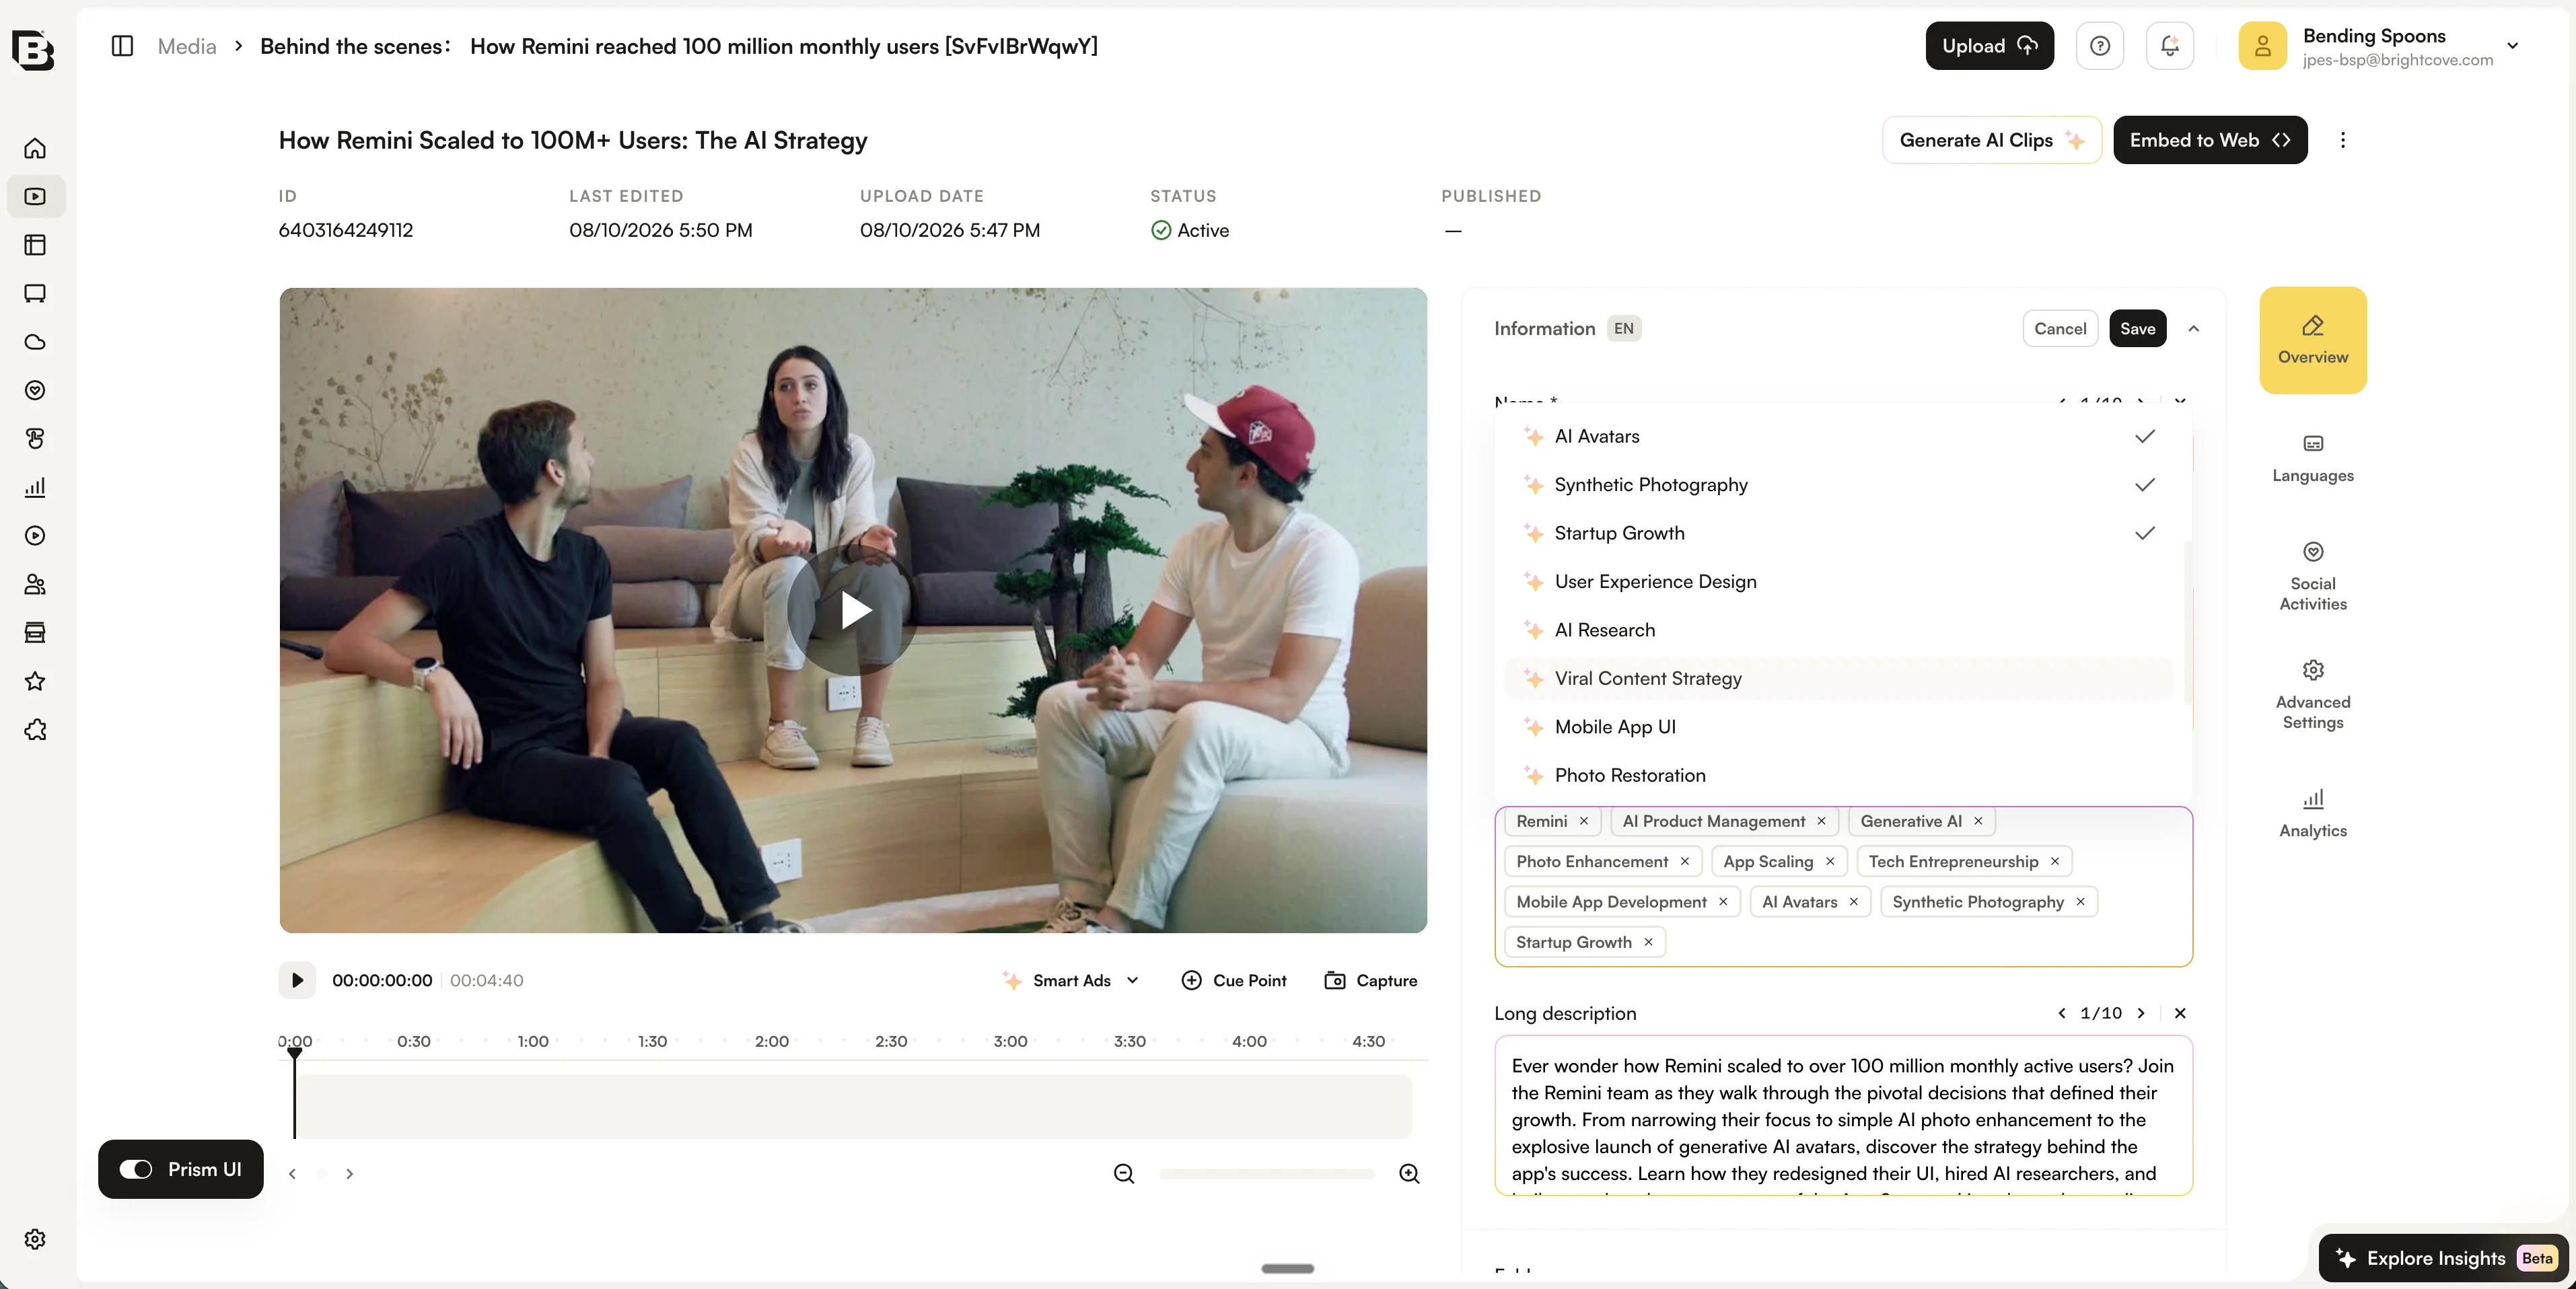This screenshot has width=2576, height=1289.
Task: Click the timeline zoom slider
Action: pos(1266,1174)
